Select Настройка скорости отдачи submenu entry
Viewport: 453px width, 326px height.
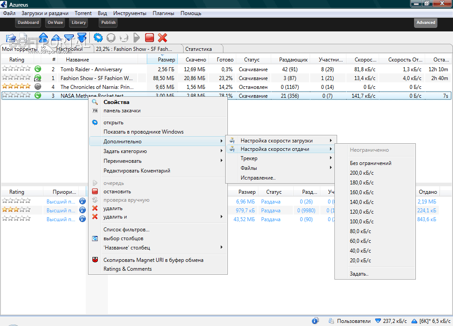click(x=281, y=149)
